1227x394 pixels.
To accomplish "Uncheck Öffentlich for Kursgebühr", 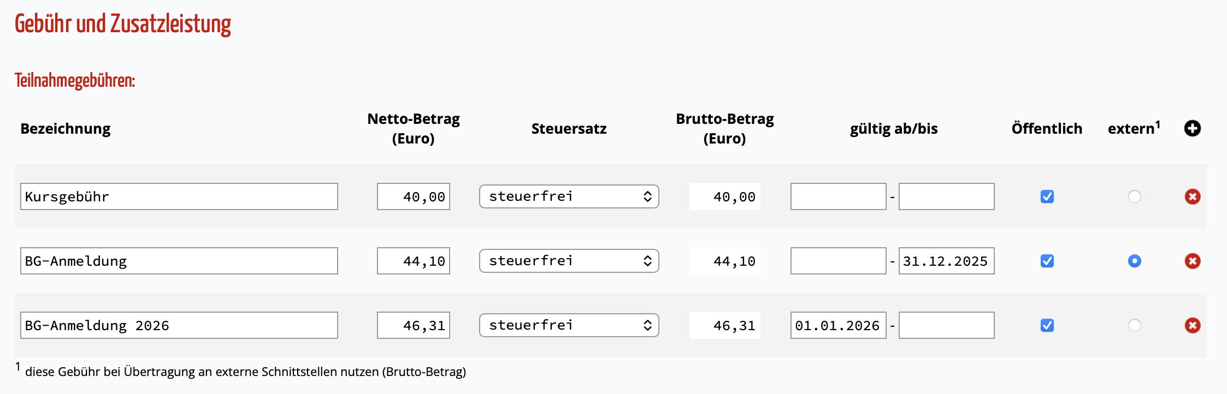I will [x=1047, y=196].
